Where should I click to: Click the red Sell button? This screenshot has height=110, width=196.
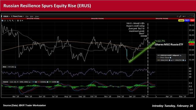tap(192, 20)
